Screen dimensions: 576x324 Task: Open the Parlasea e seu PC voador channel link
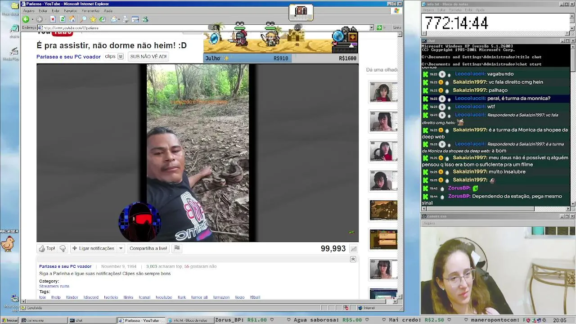[x=68, y=57]
